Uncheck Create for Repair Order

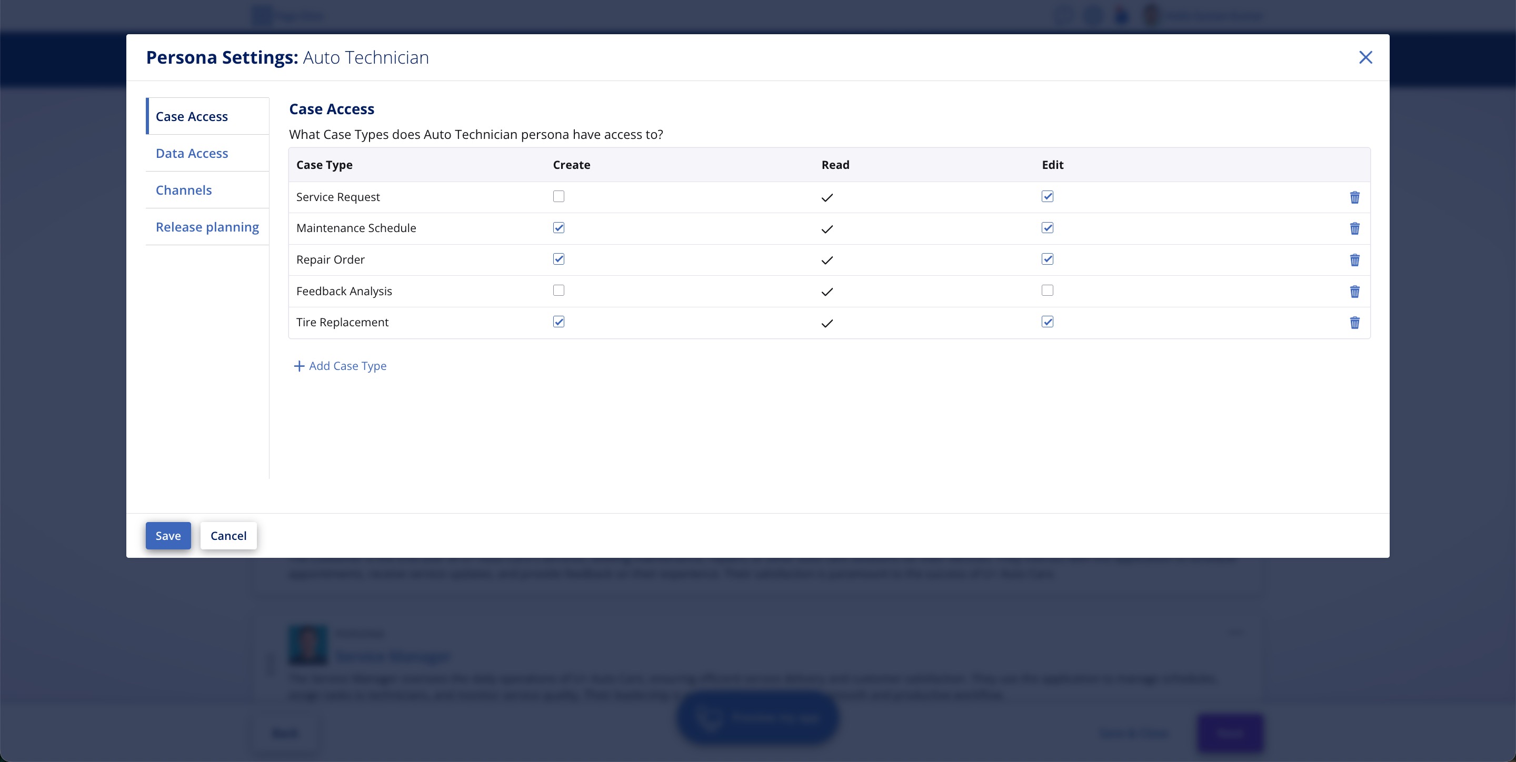point(558,259)
